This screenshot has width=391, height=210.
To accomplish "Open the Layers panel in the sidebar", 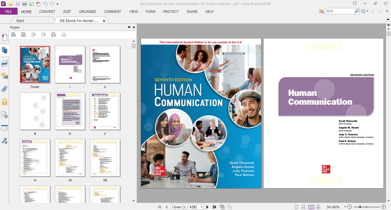I will click(x=5, y=63).
